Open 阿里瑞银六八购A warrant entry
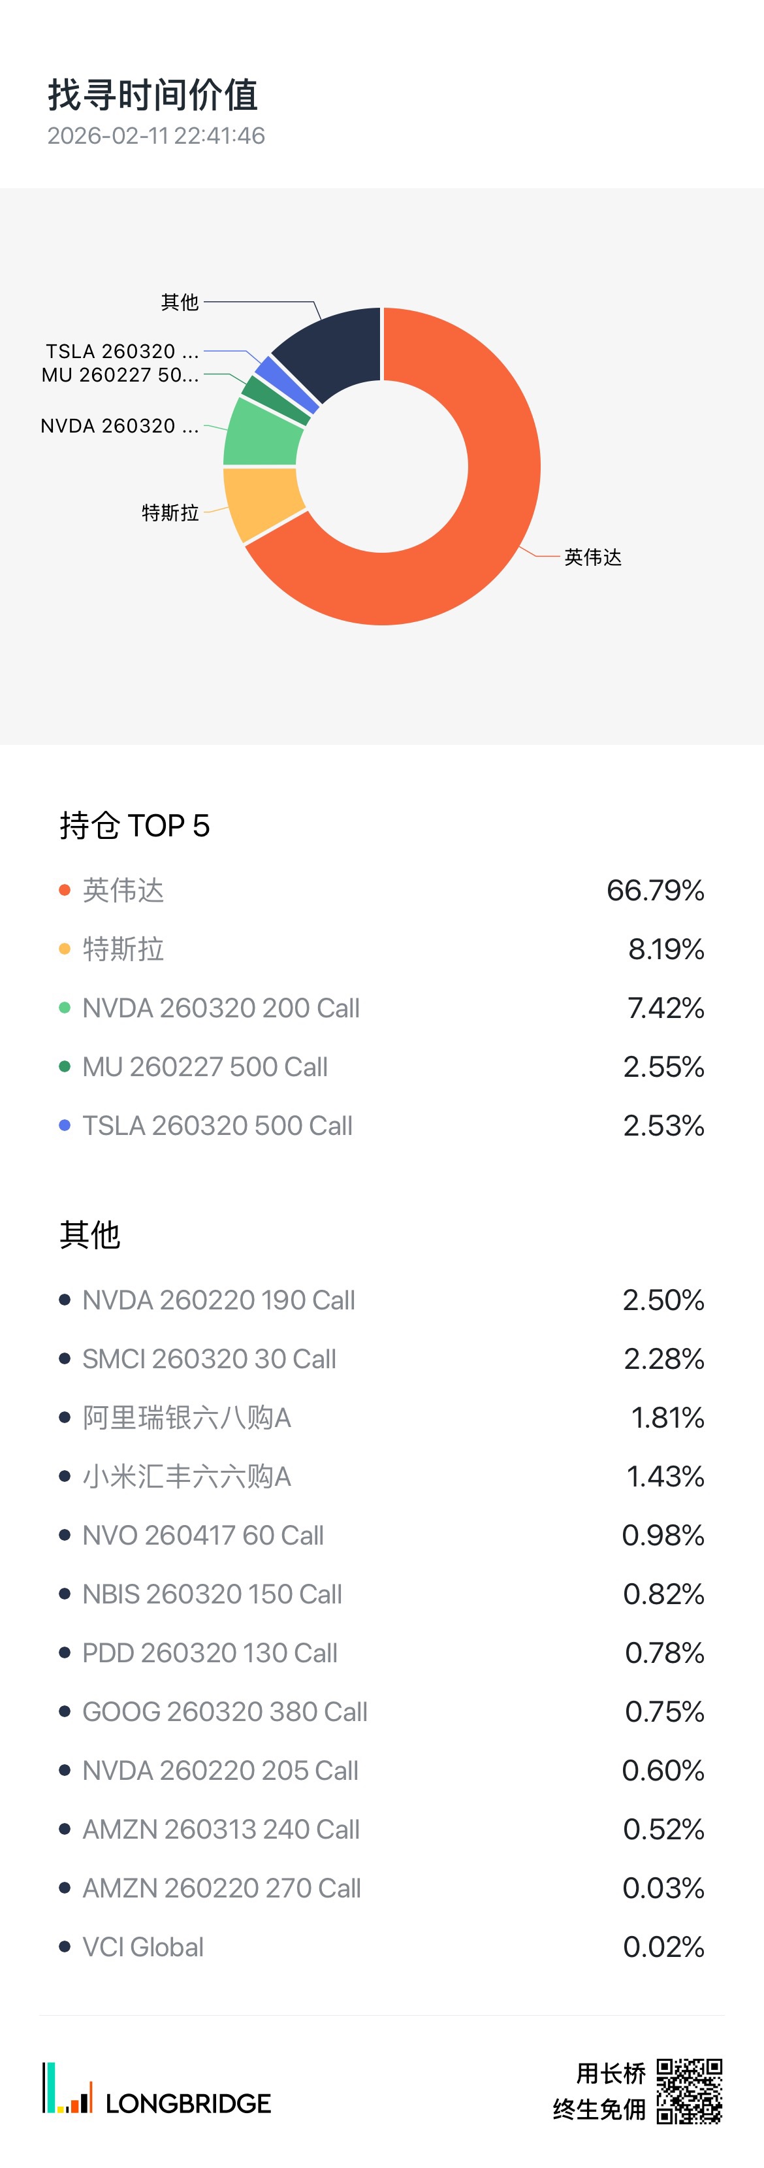Screen dimensions: 764x2168 [187, 1418]
